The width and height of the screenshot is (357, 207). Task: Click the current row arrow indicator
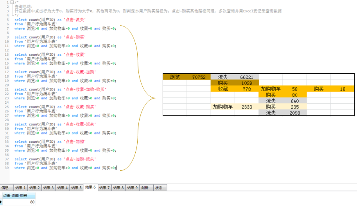[1, 202]
